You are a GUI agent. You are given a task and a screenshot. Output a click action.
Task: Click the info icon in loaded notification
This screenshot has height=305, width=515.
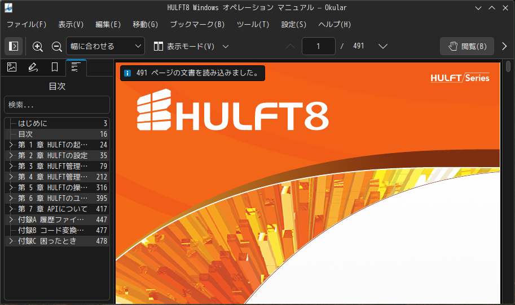(127, 73)
